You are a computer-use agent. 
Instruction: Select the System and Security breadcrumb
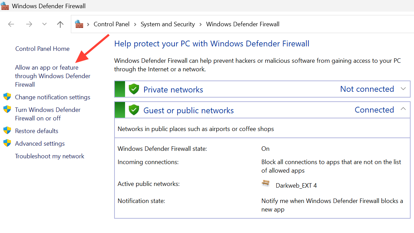pos(168,24)
